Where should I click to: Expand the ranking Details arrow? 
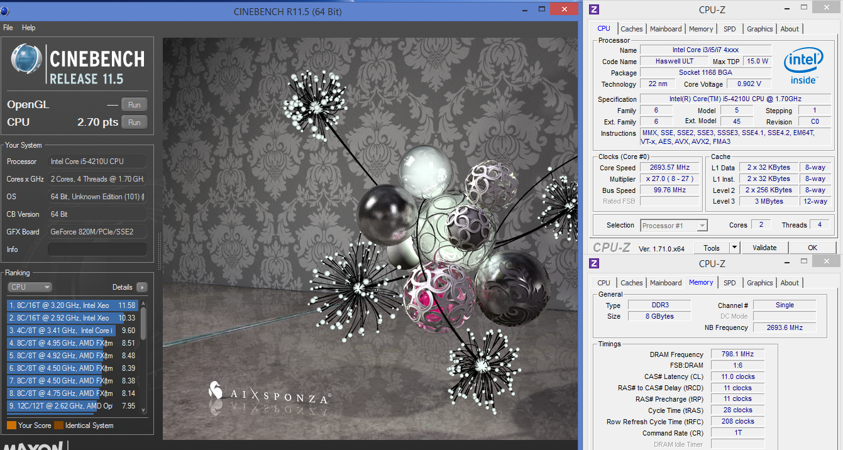[x=142, y=287]
